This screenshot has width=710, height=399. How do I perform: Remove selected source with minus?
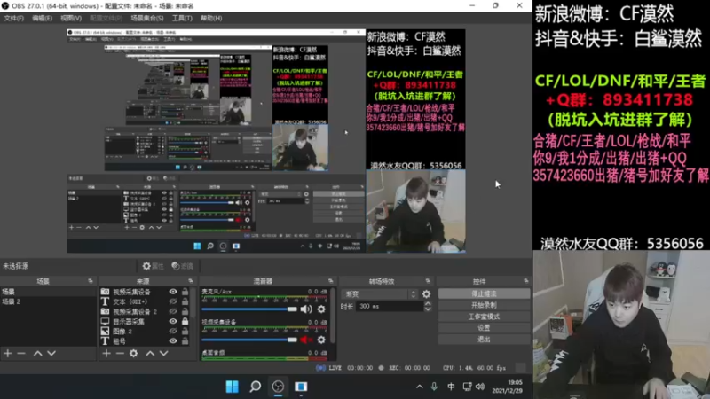click(x=120, y=353)
